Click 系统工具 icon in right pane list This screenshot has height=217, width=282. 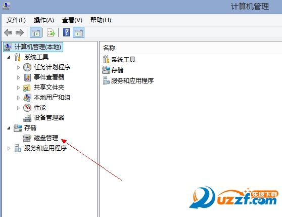tap(106, 59)
